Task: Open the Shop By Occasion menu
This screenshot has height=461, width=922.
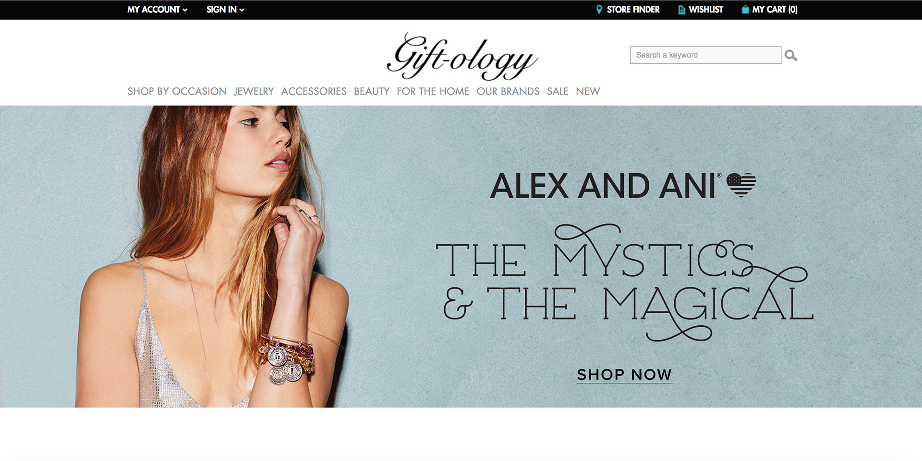Action: [x=177, y=91]
